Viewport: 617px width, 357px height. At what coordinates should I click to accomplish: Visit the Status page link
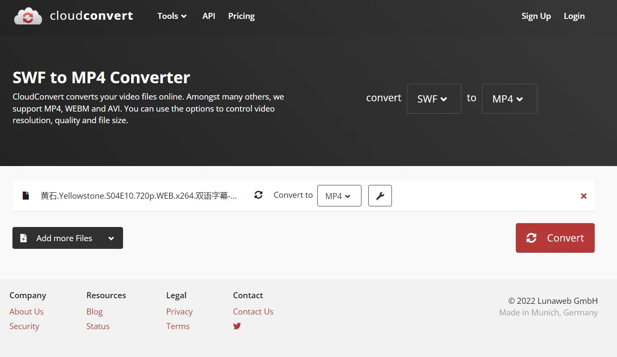[97, 326]
